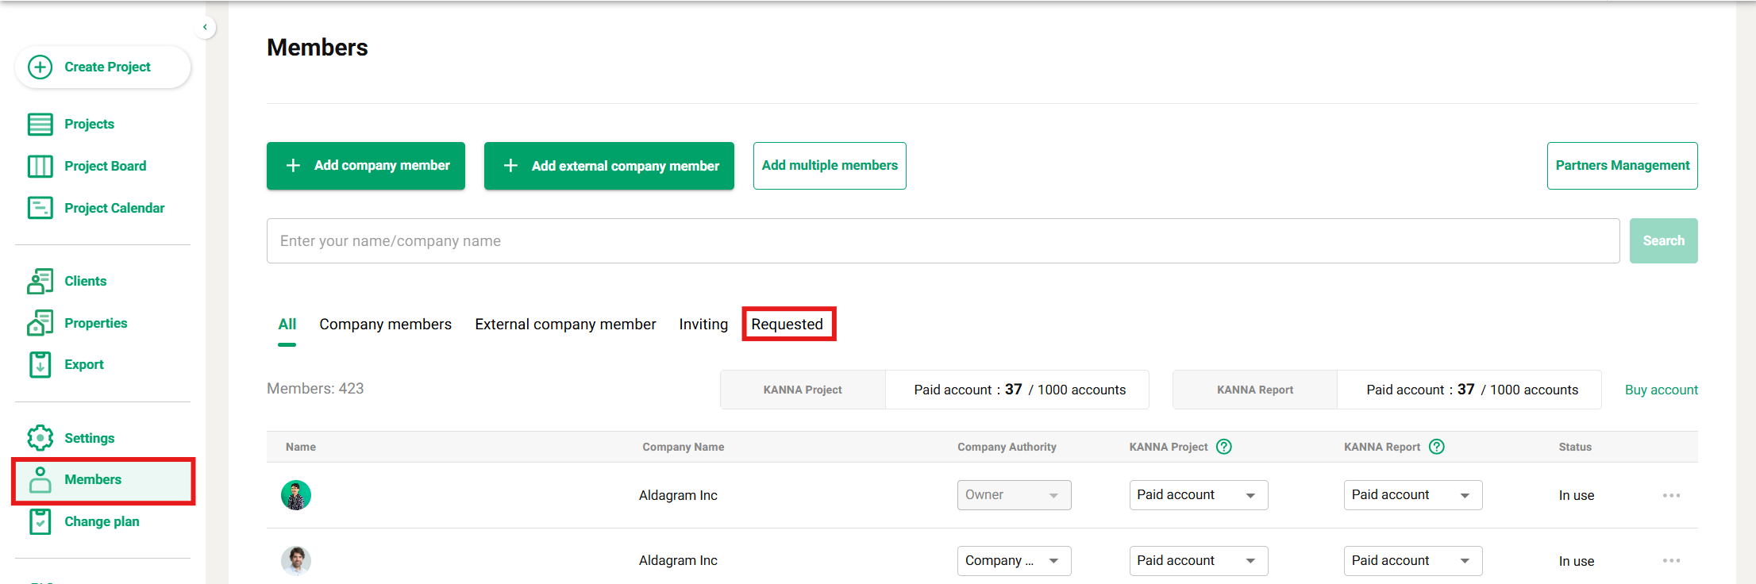This screenshot has width=1756, height=584.
Task: Click the KANNA Project help icon
Action: [x=1224, y=447]
